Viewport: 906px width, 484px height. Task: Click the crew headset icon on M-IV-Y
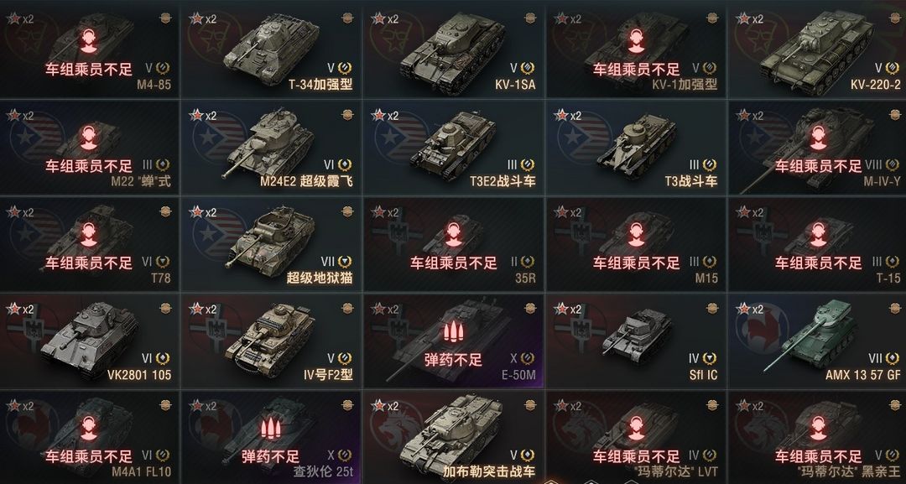pyautogui.click(x=818, y=138)
